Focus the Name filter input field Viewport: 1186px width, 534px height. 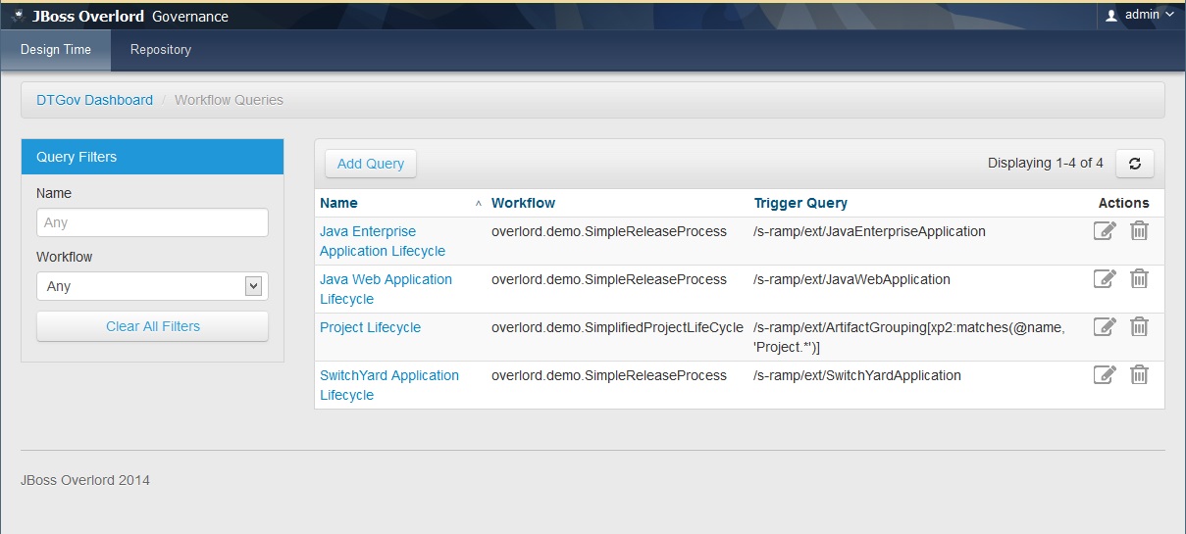click(152, 222)
